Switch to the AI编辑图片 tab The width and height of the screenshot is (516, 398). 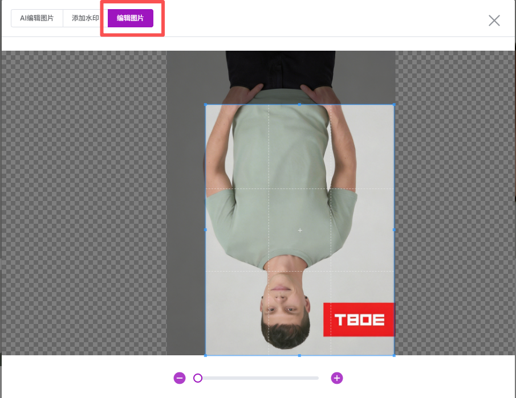pyautogui.click(x=36, y=18)
